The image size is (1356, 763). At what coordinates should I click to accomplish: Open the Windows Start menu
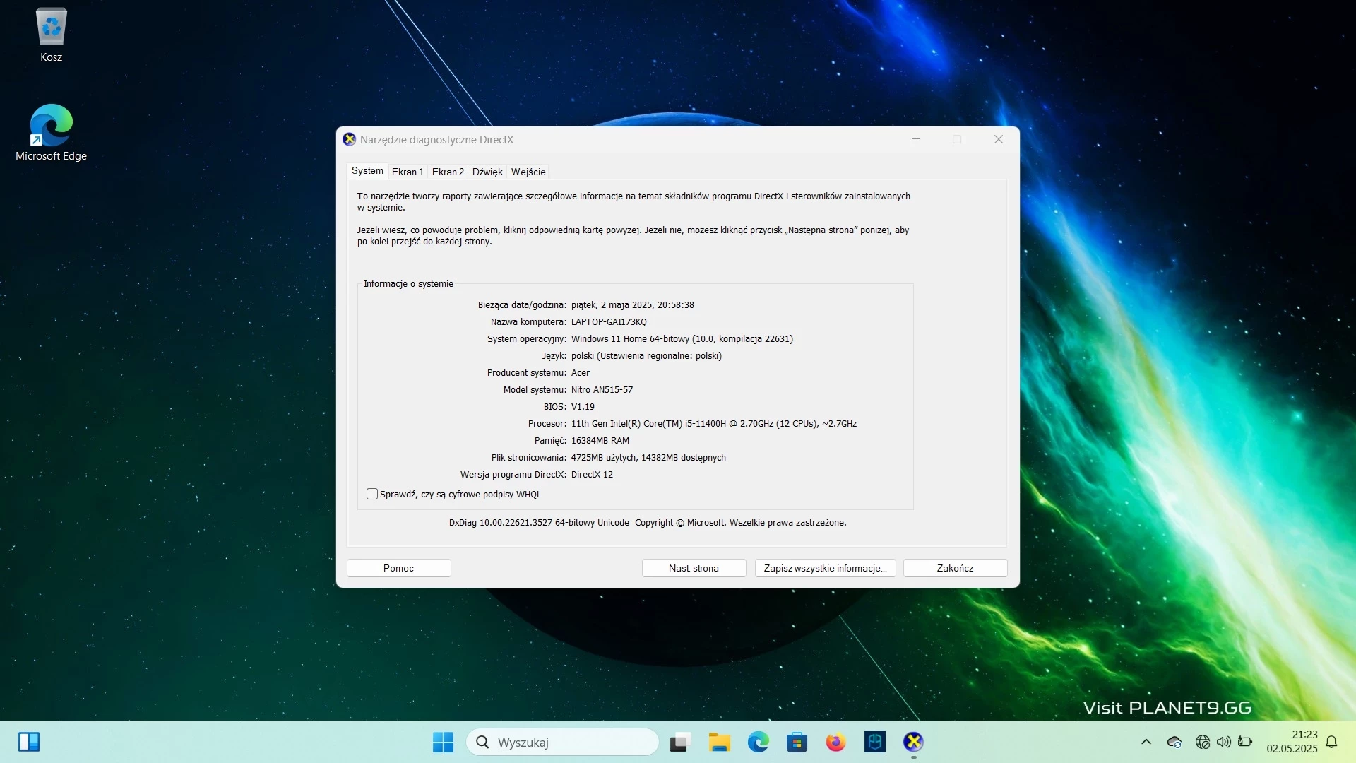(x=443, y=742)
